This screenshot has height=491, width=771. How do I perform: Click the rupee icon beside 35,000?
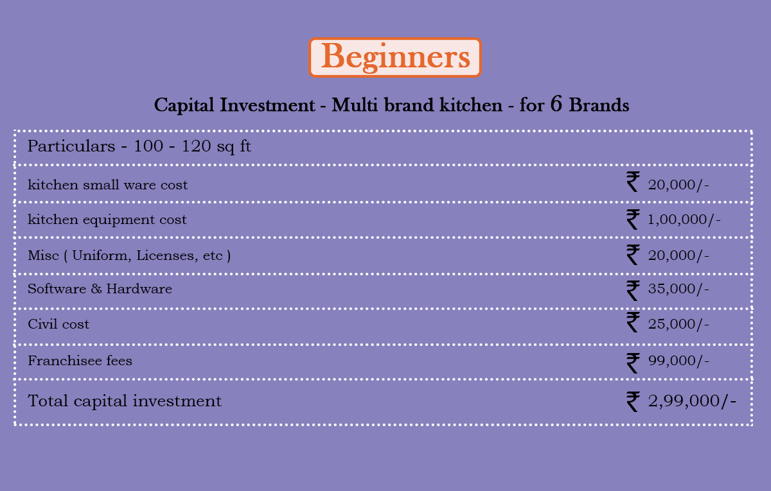[x=633, y=290]
